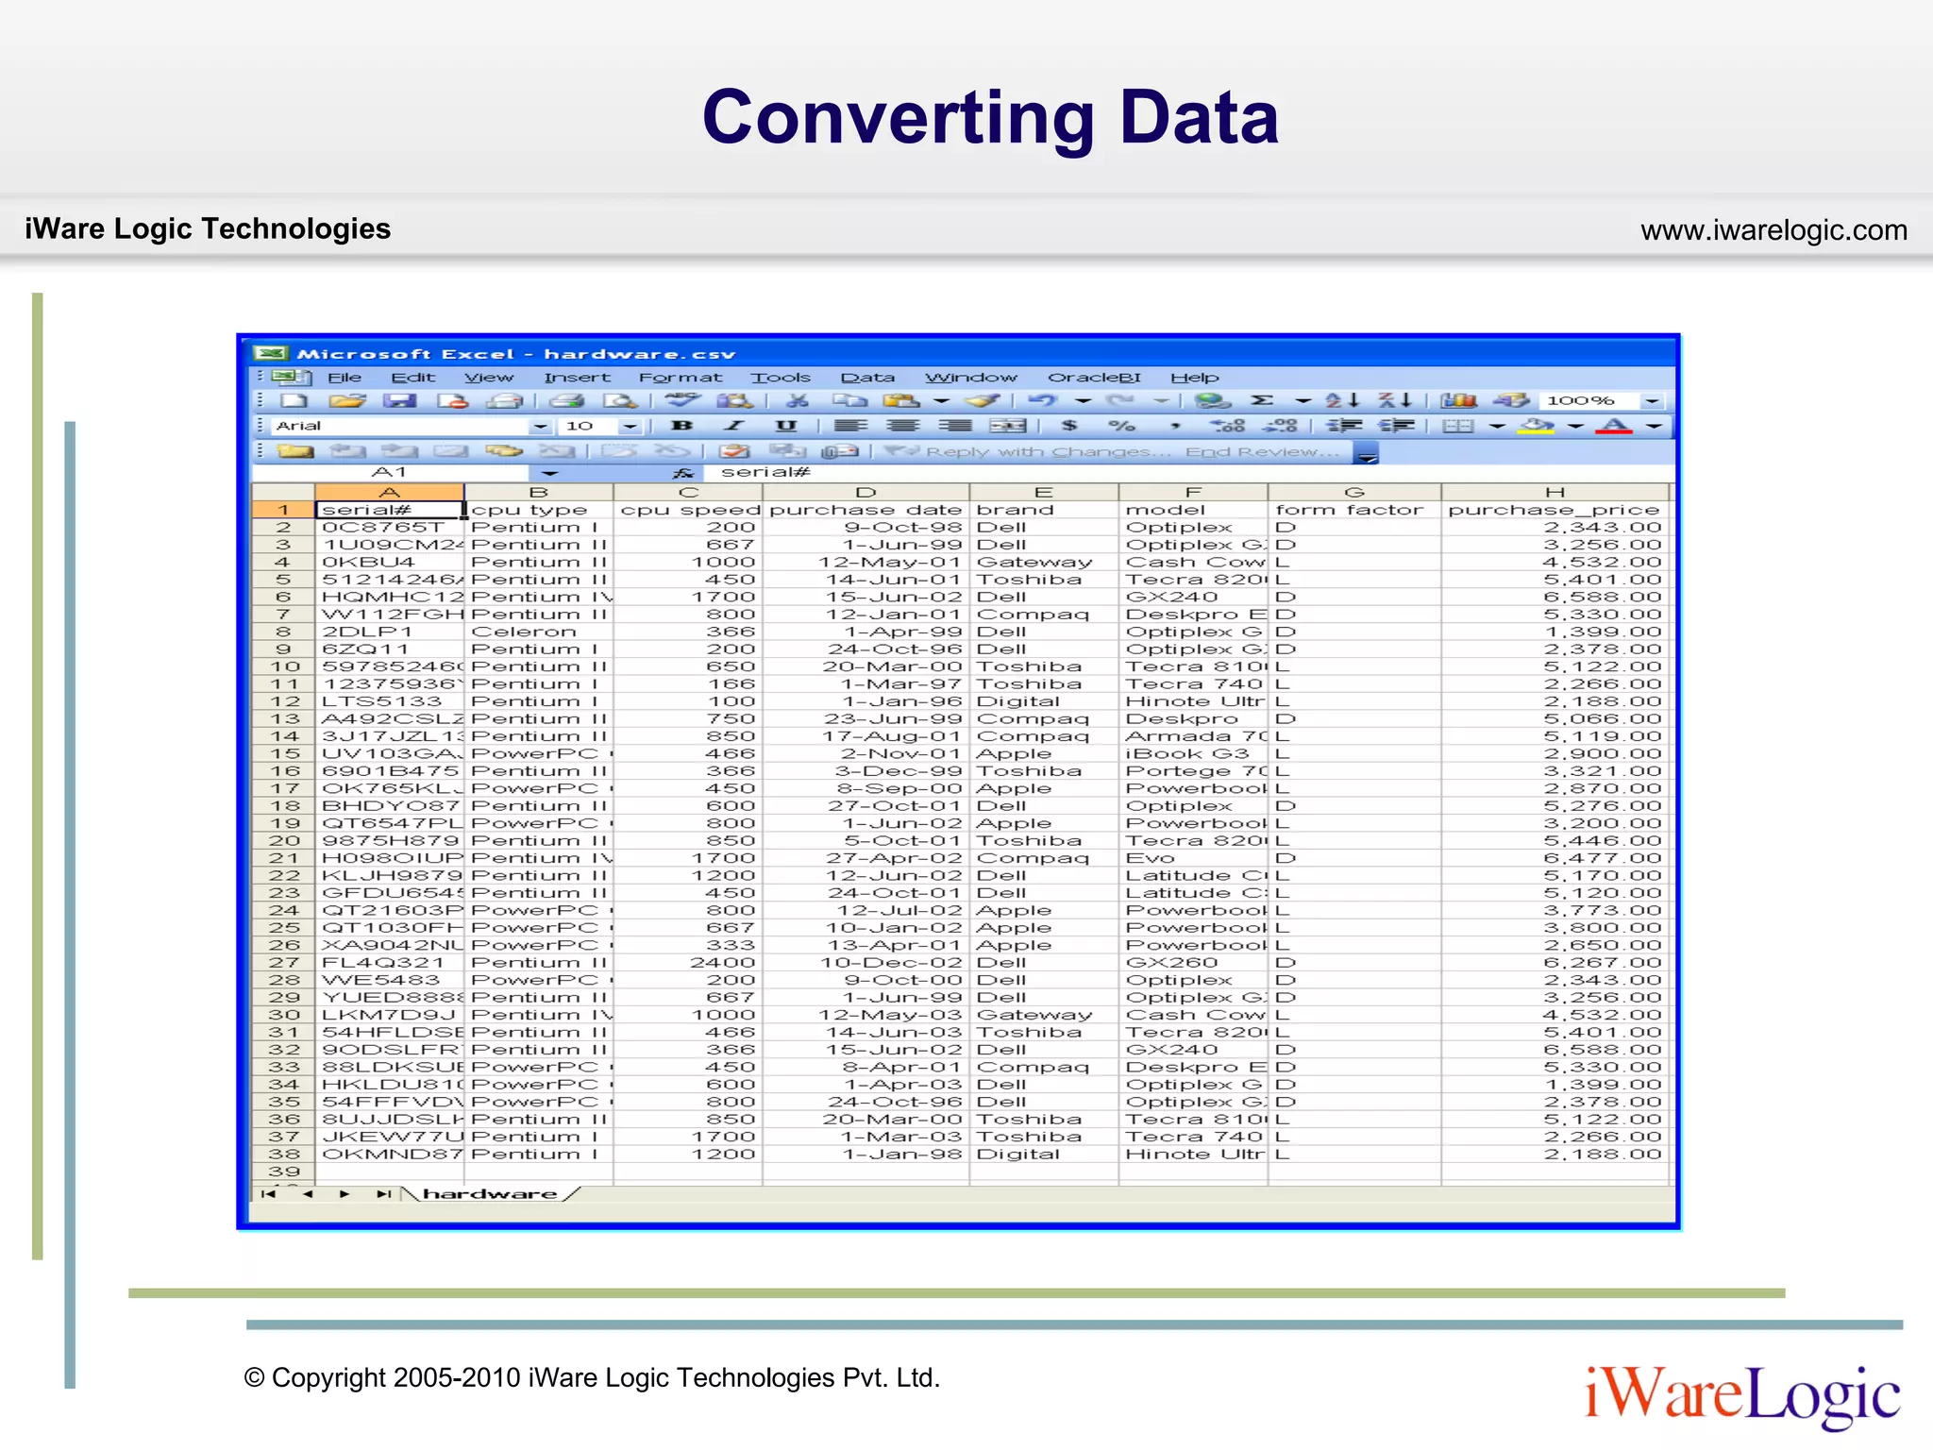Select cell containing Gateway in row 4
The height and width of the screenshot is (1450, 1933).
(1043, 562)
